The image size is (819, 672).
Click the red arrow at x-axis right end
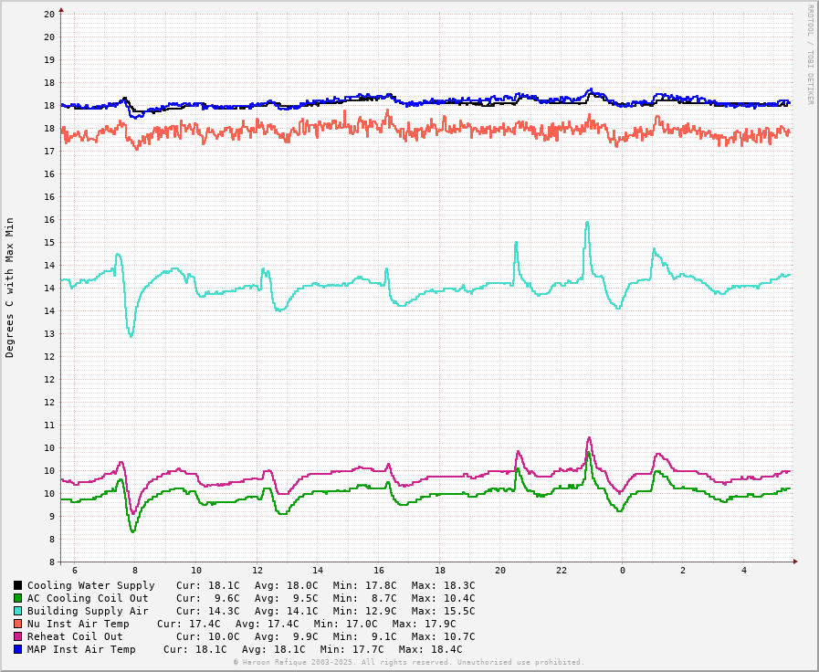795,562
